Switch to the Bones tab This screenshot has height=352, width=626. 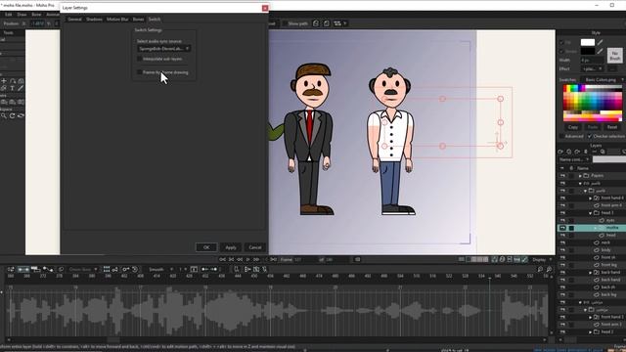(x=138, y=20)
